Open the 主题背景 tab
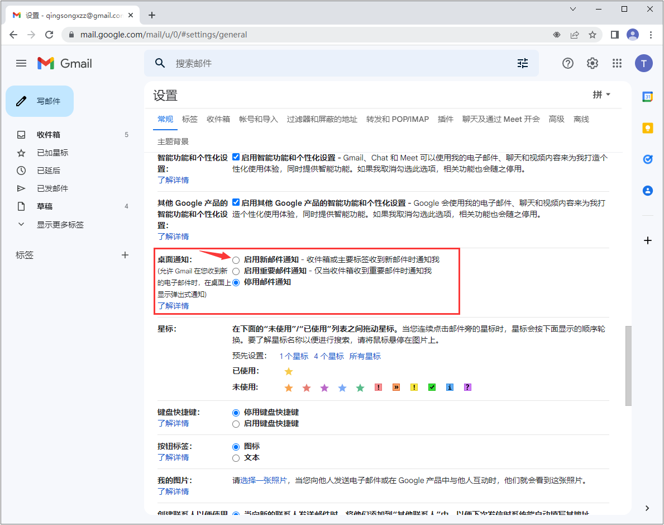 coord(173,141)
